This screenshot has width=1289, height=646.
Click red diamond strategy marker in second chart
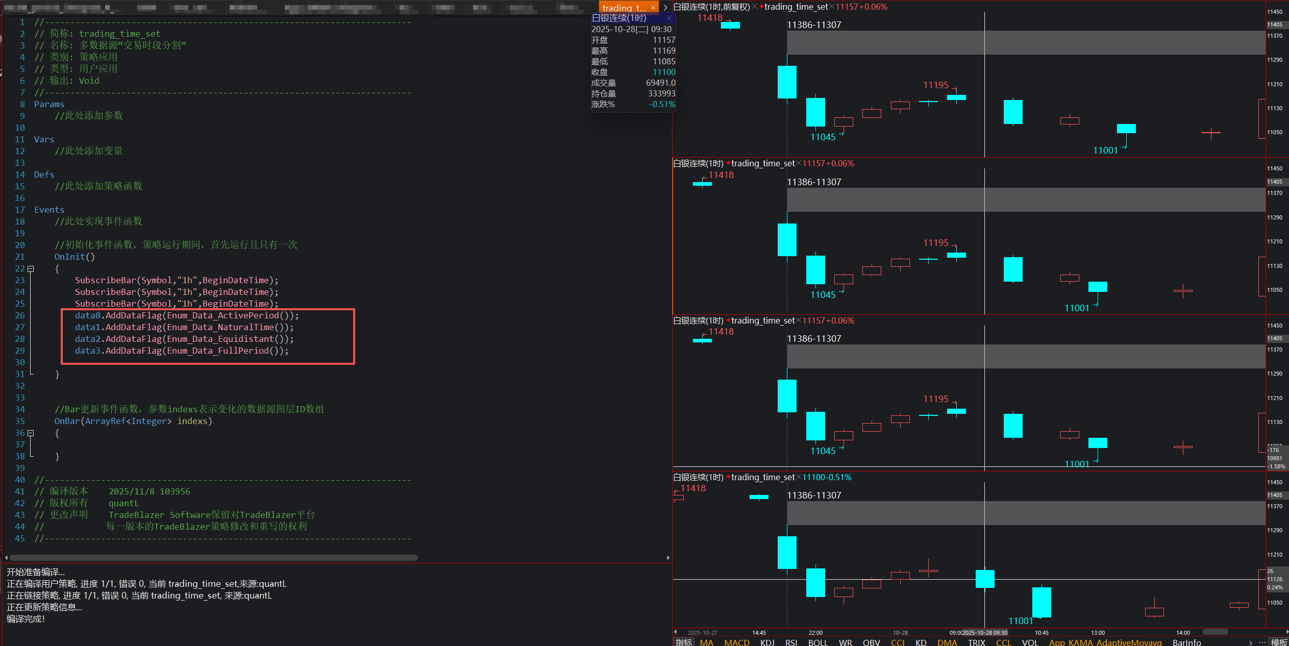tap(728, 163)
